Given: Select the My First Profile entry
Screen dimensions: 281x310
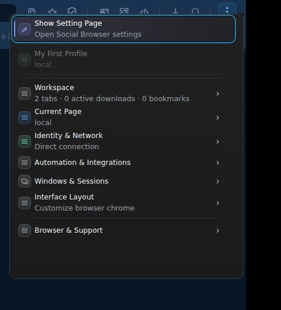Looking at the screenshot, I should coord(124,59).
